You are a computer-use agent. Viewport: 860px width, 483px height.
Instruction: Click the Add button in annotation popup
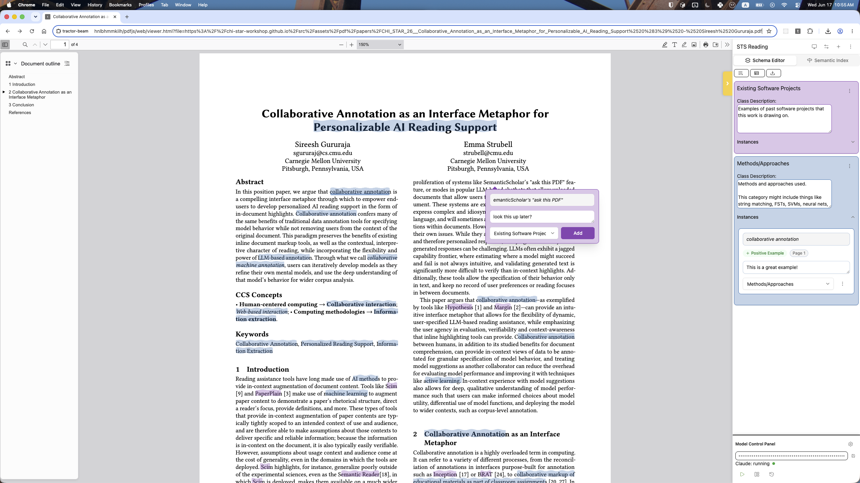pos(577,233)
